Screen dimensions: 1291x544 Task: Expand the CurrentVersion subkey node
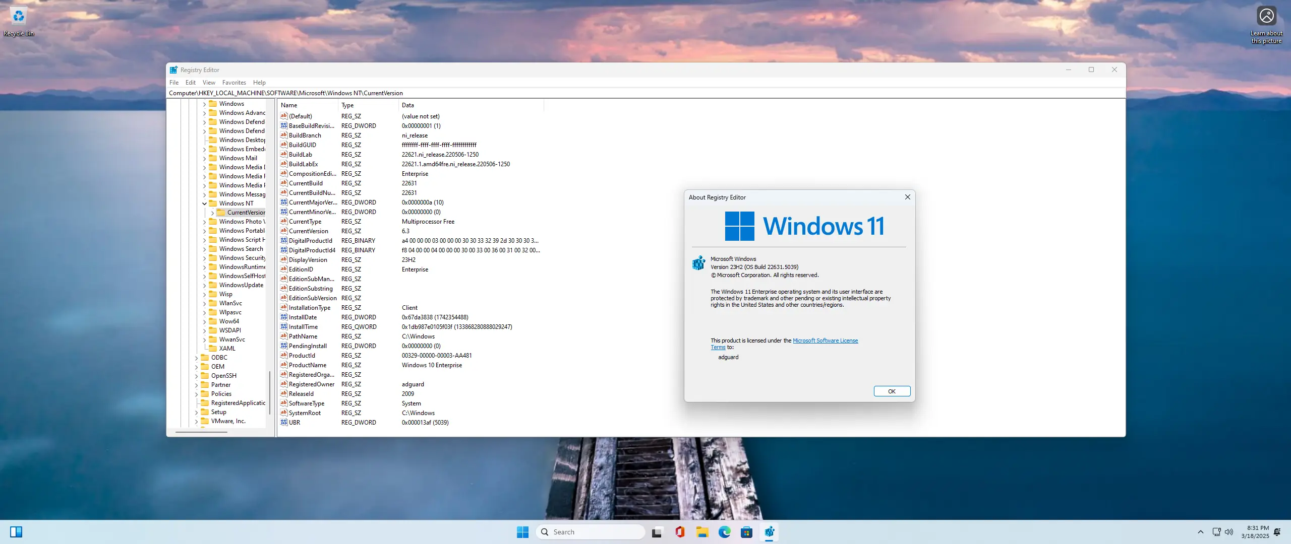pyautogui.click(x=212, y=213)
